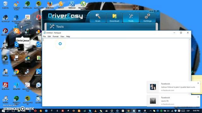202x113 pixels.
Task: Select the FileZilla desktop icon
Action: click(5, 86)
